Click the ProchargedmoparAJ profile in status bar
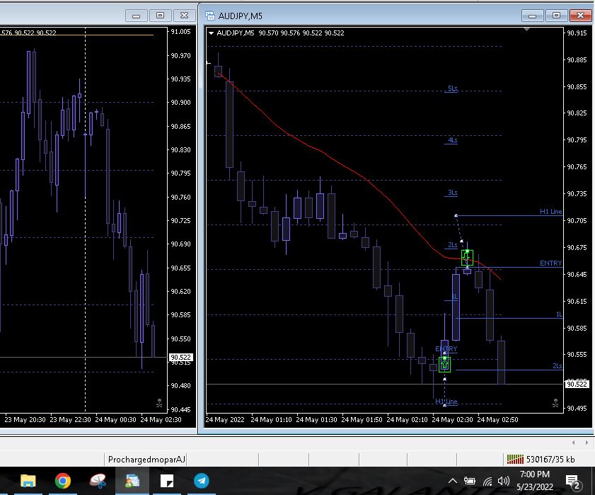Image resolution: width=595 pixels, height=495 pixels. [146, 459]
